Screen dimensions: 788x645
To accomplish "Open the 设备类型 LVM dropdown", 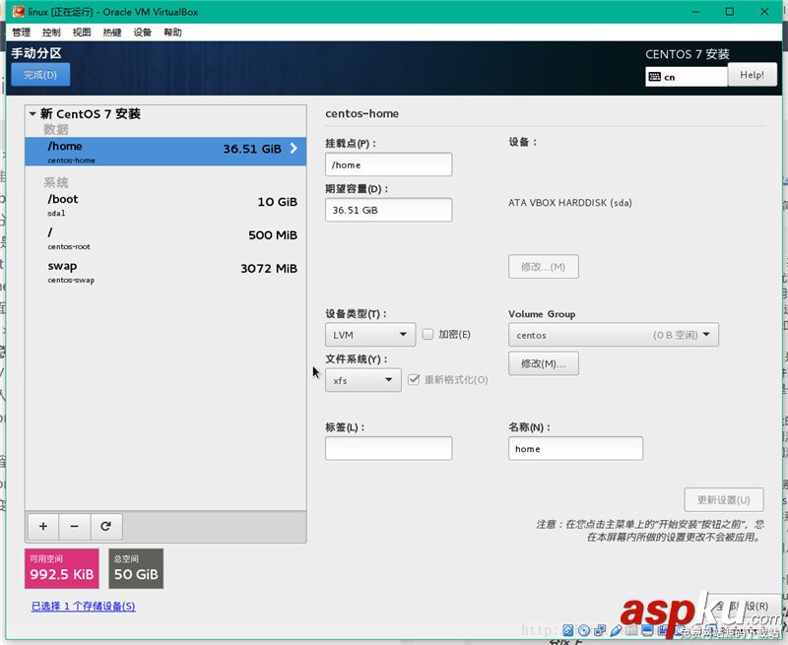I will pyautogui.click(x=370, y=335).
